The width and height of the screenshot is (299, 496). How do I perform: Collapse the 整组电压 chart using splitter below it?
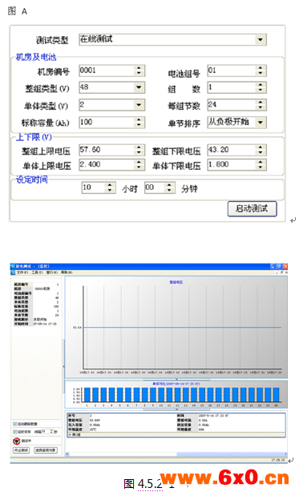(x=176, y=379)
